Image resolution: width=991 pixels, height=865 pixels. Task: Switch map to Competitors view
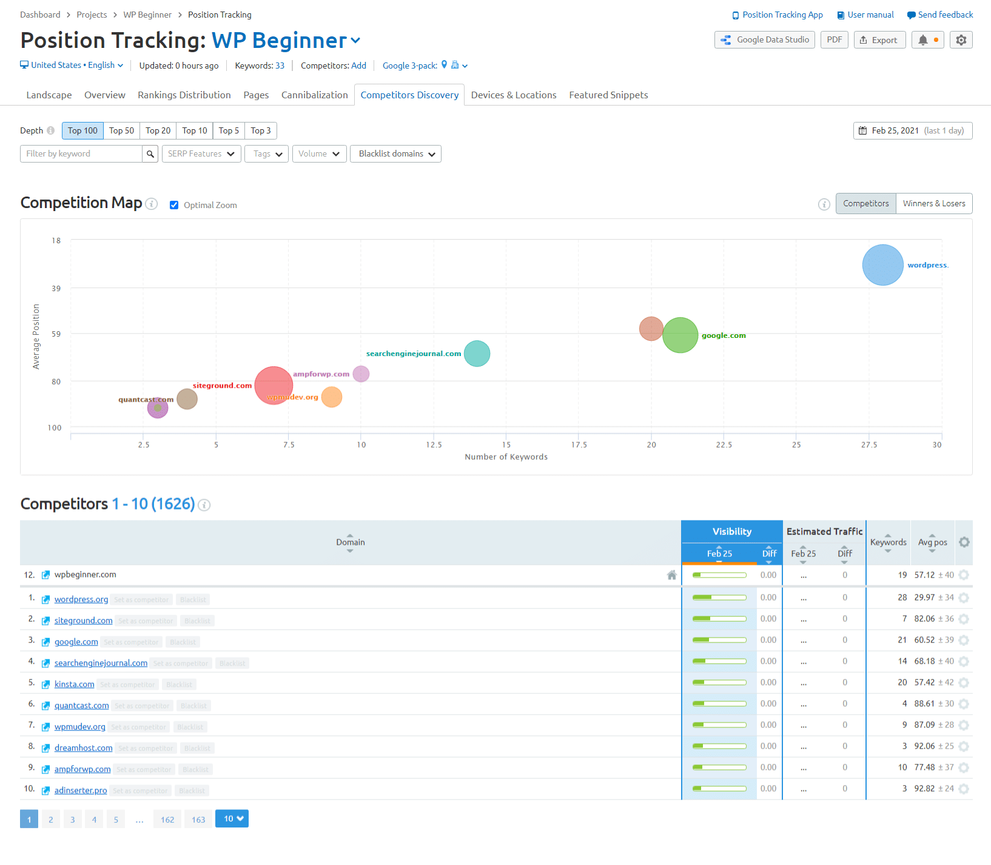click(x=866, y=204)
